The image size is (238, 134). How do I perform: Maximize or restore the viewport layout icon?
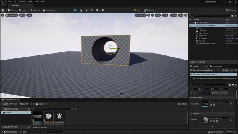point(186,15)
